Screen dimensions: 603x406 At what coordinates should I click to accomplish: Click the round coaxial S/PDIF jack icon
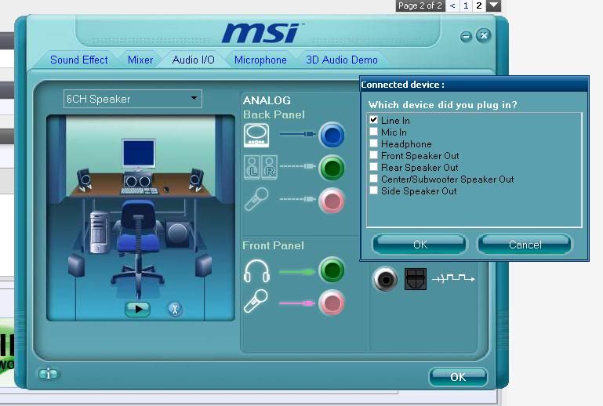(385, 279)
